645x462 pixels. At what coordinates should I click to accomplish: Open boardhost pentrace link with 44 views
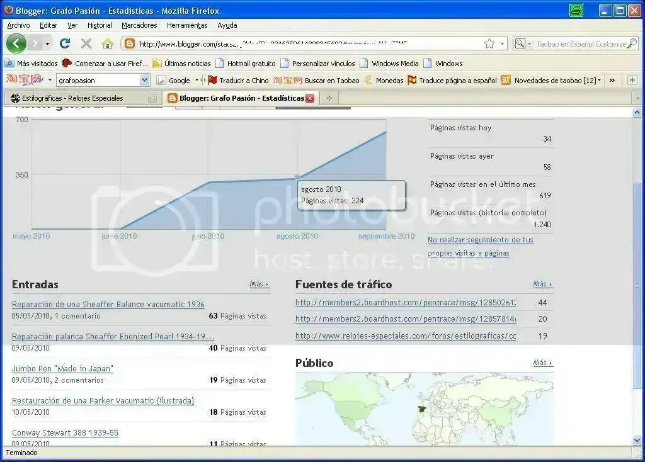point(406,303)
